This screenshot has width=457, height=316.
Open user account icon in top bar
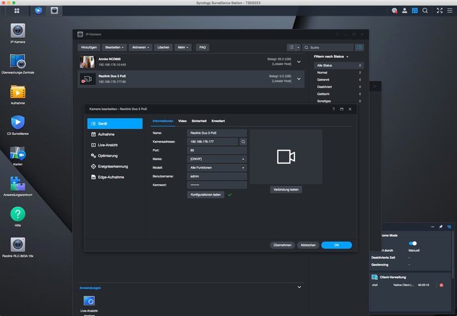click(x=405, y=11)
